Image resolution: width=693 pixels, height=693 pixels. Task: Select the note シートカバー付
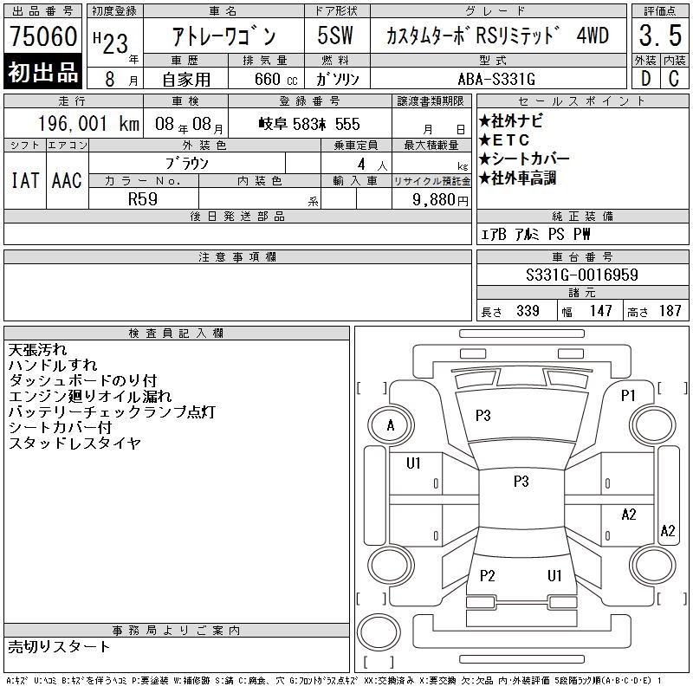(60, 427)
